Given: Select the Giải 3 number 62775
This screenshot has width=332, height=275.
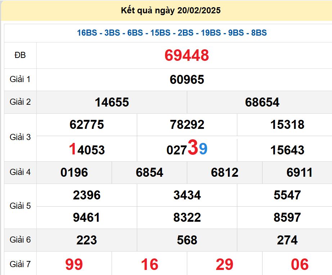Looking at the screenshot, I should (86, 125).
